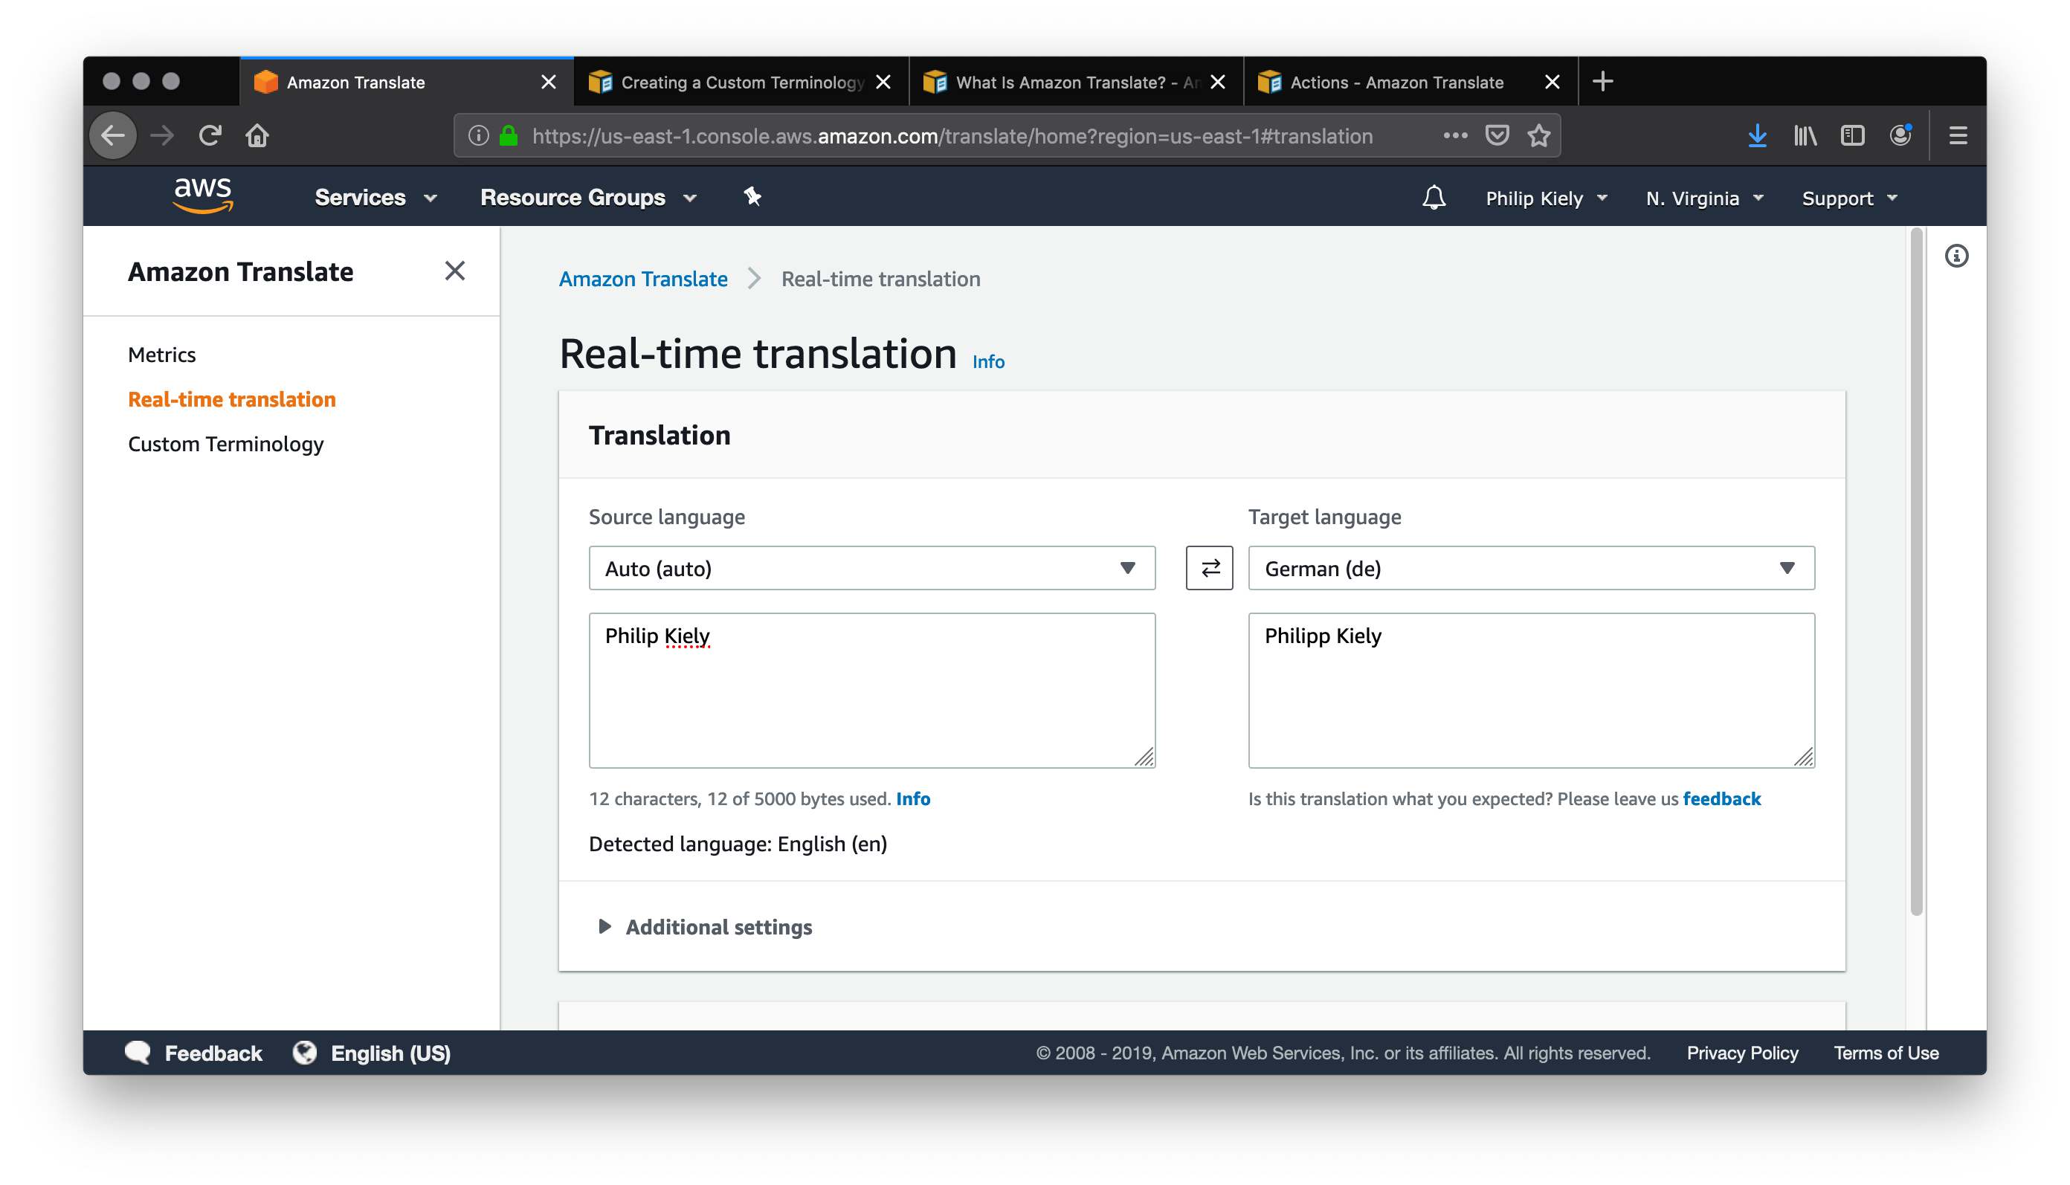Open the Privacy Policy link

(x=1742, y=1053)
